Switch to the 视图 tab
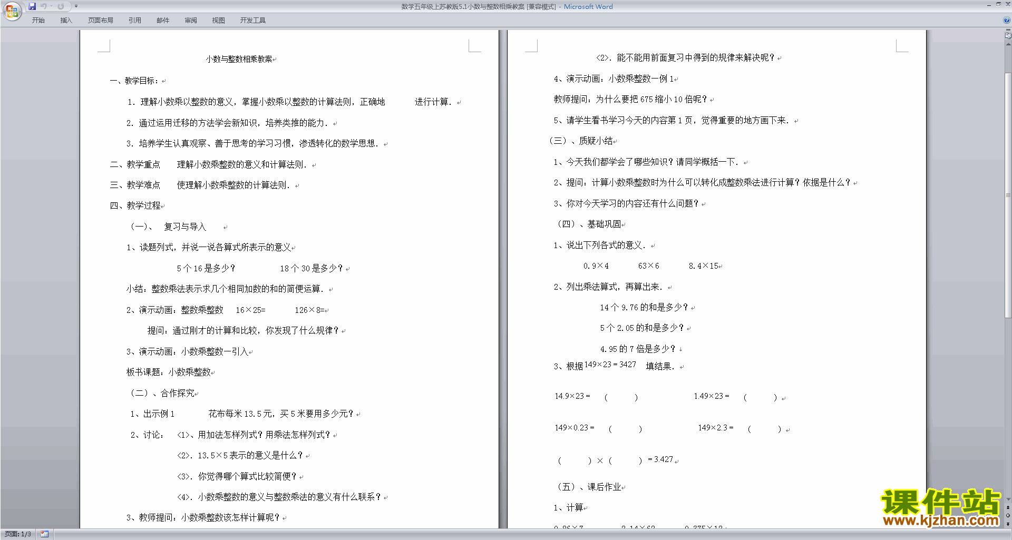The width and height of the screenshot is (1012, 540). pos(218,21)
